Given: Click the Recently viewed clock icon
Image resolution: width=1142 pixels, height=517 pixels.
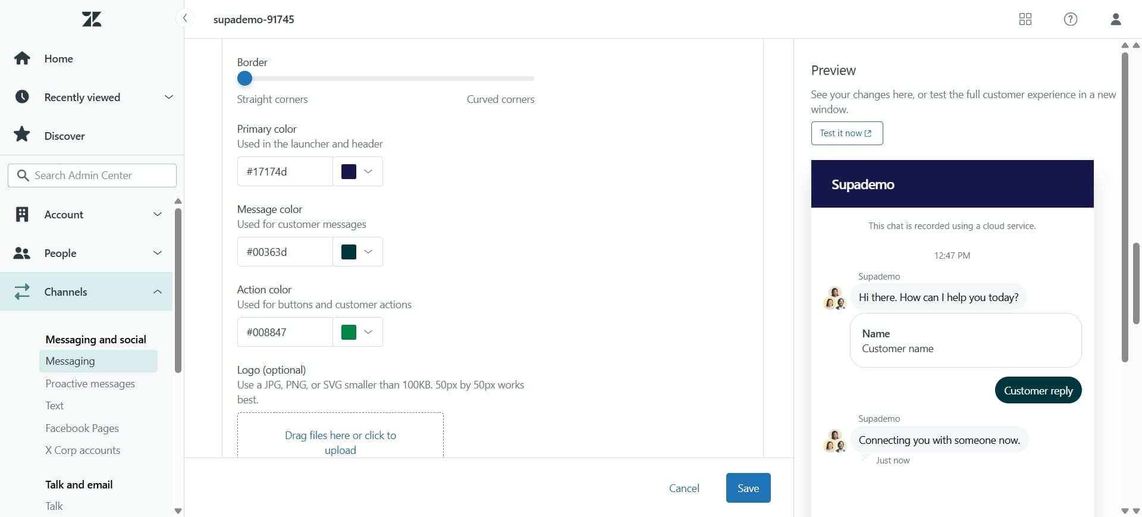Looking at the screenshot, I should click(22, 97).
